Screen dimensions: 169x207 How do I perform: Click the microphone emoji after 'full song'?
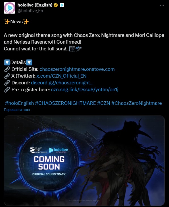click(x=79, y=49)
